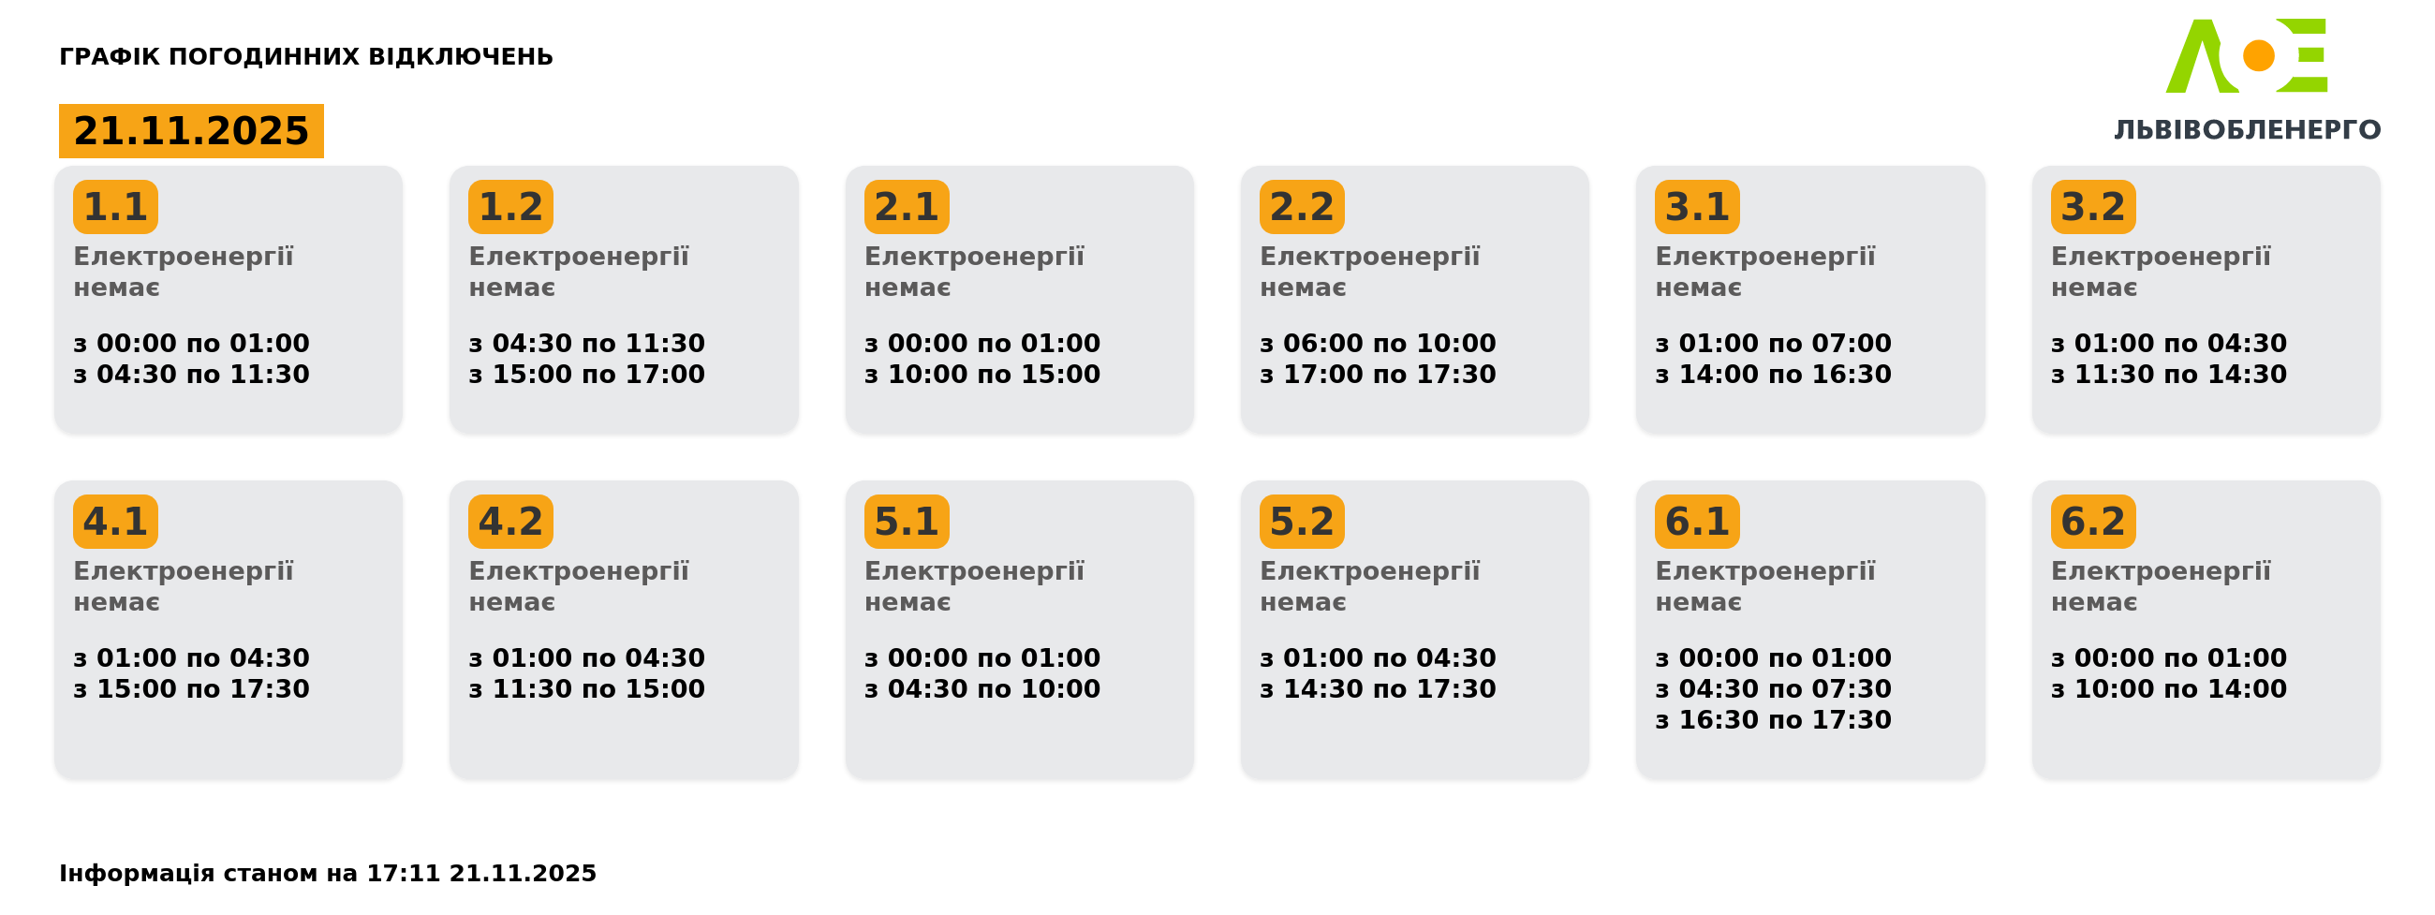Click the 21.11.2025 date label

pyautogui.click(x=191, y=131)
